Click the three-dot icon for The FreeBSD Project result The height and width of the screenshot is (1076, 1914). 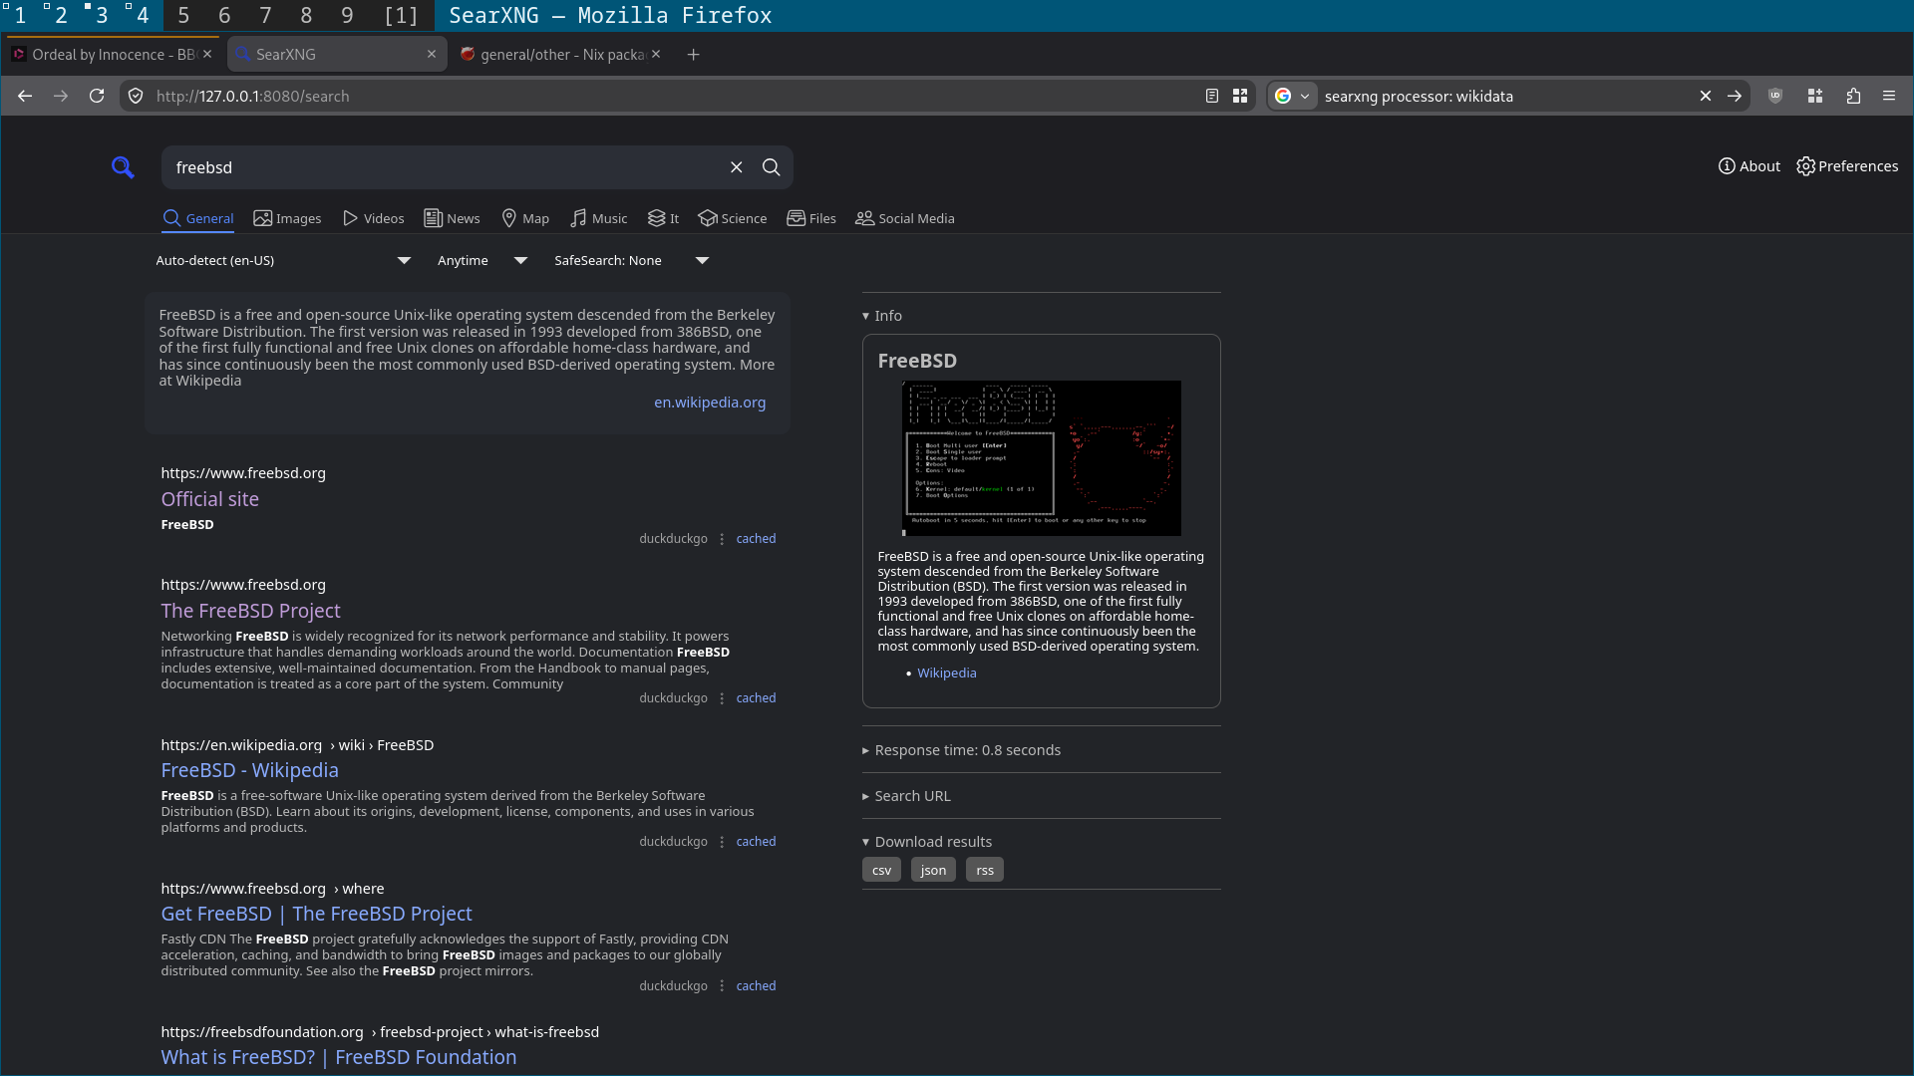[722, 698]
